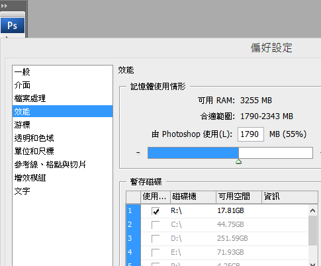
Task: Click the C:\ drive name
Action: pos(176,225)
